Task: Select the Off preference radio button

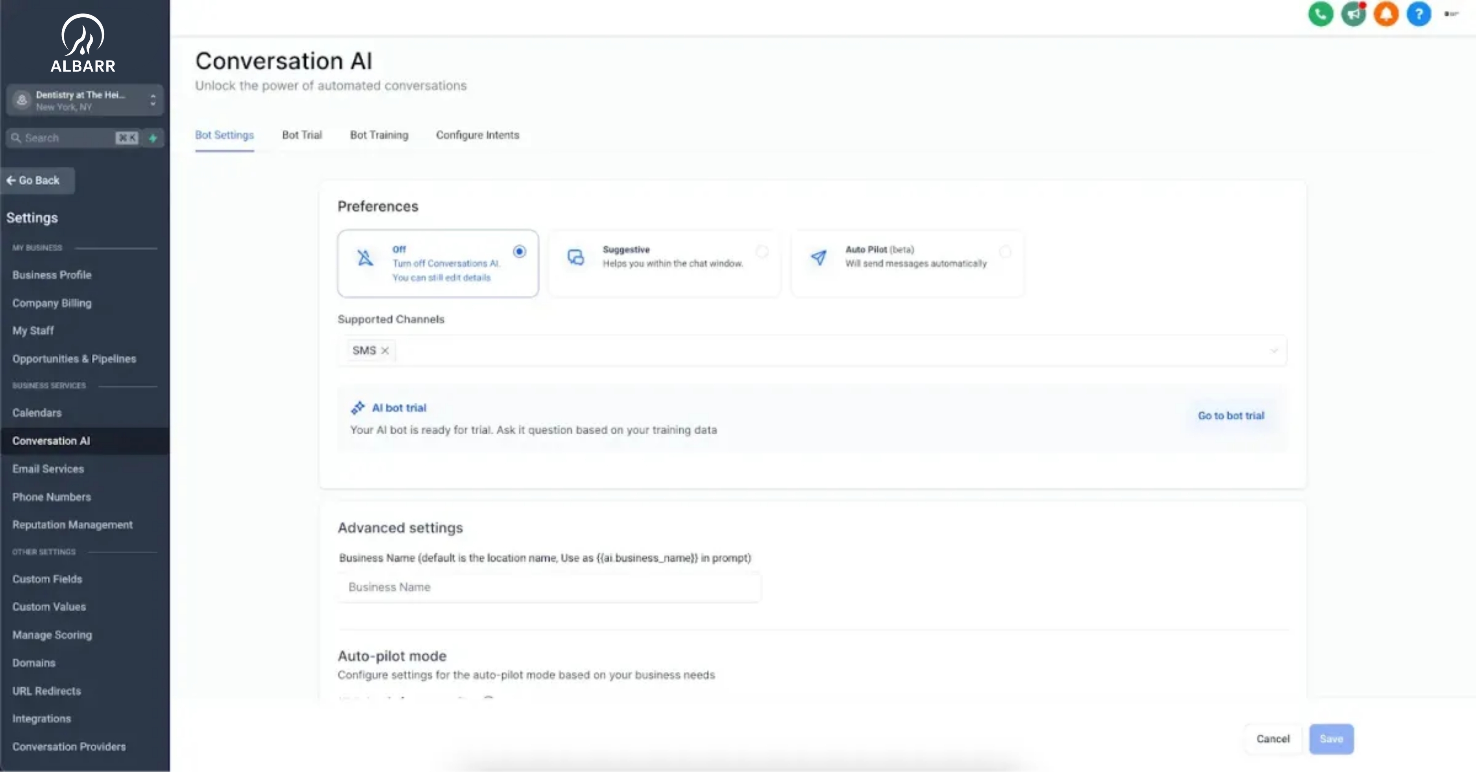Action: (x=519, y=251)
